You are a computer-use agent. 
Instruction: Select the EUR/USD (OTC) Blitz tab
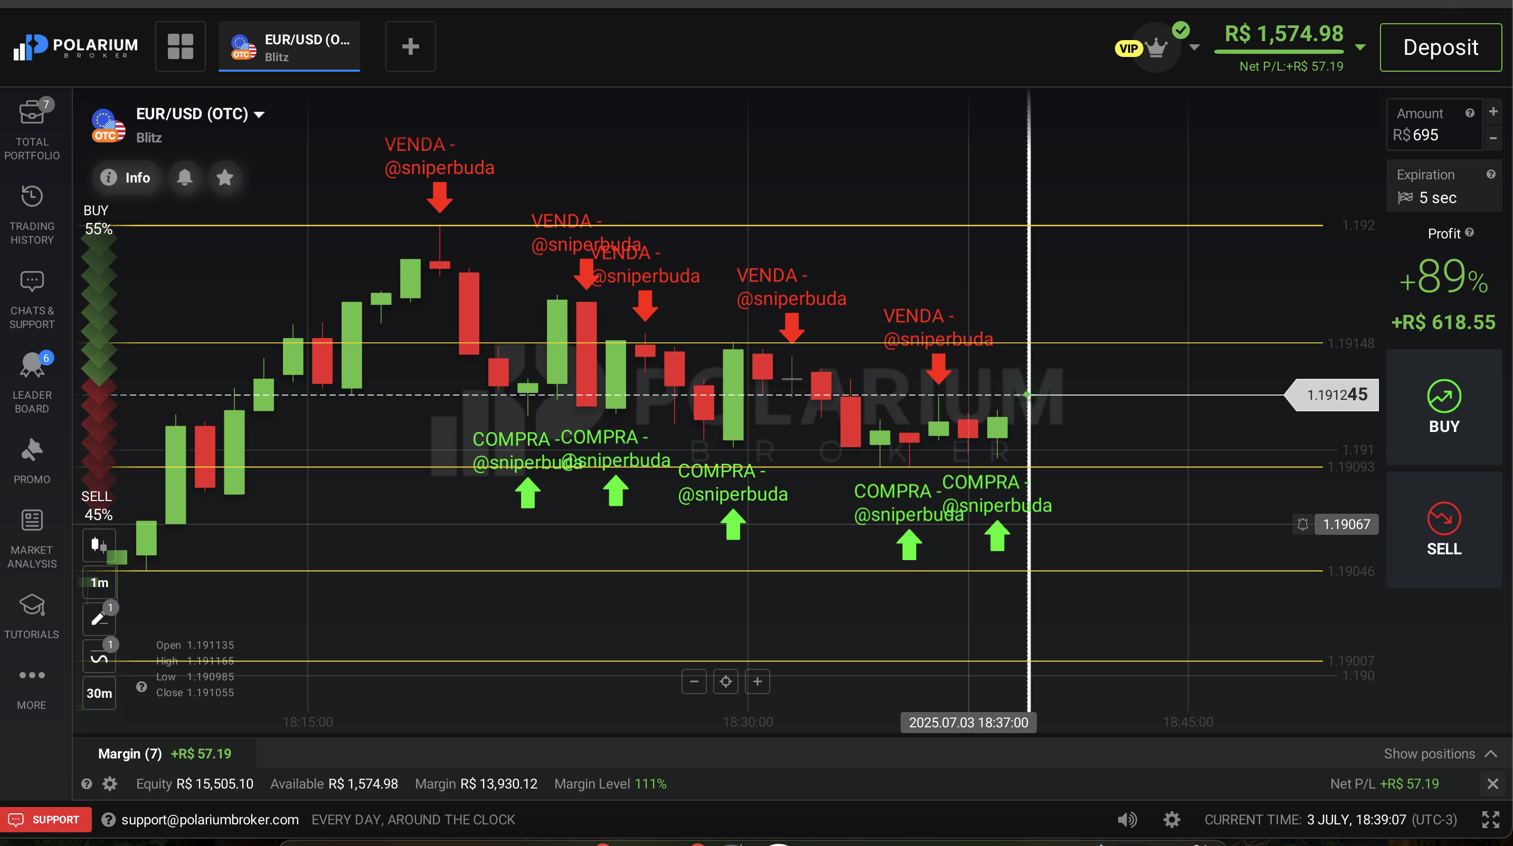click(289, 47)
